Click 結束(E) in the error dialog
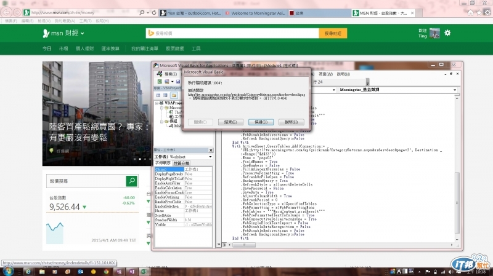 [230, 122]
